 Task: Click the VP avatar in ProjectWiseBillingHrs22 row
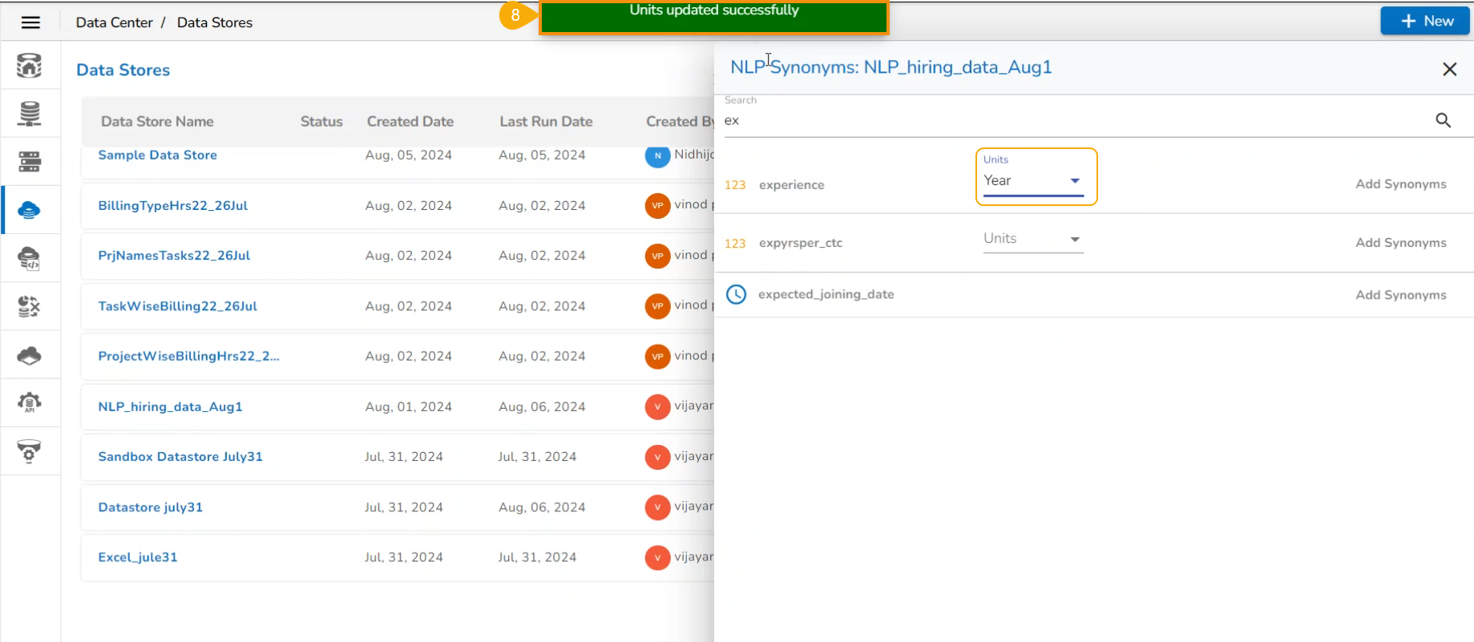[657, 357]
